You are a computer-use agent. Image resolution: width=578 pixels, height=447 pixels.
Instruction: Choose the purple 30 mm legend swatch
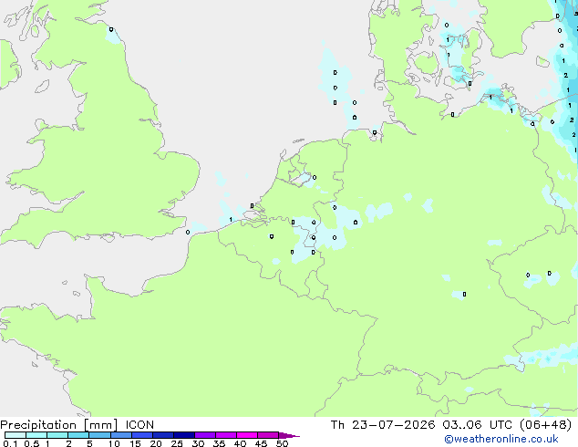click(x=205, y=435)
